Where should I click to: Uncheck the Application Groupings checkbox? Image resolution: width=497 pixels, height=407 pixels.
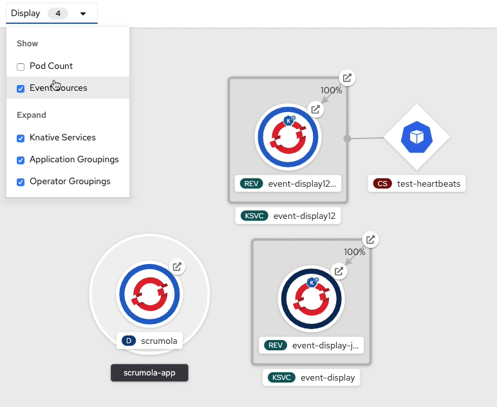tap(21, 160)
